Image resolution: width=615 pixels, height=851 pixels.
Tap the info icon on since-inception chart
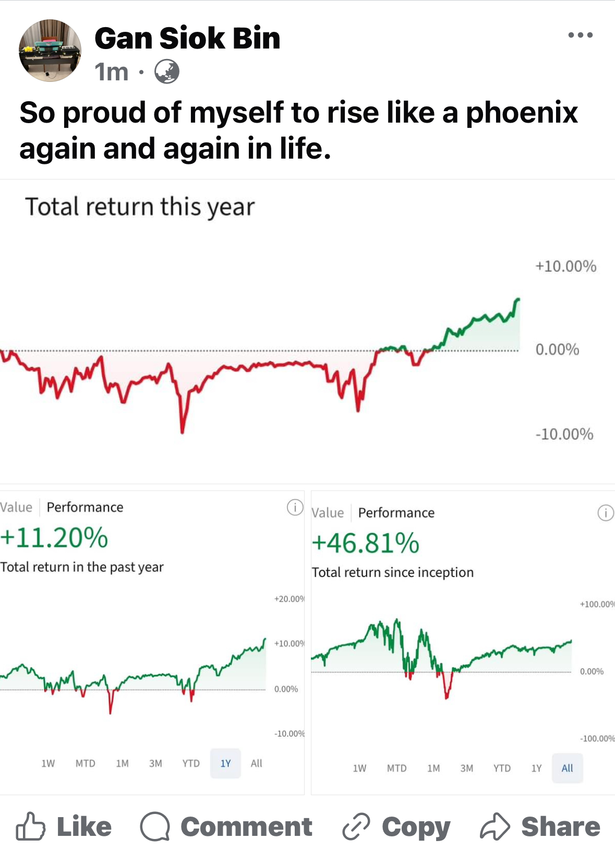605,513
